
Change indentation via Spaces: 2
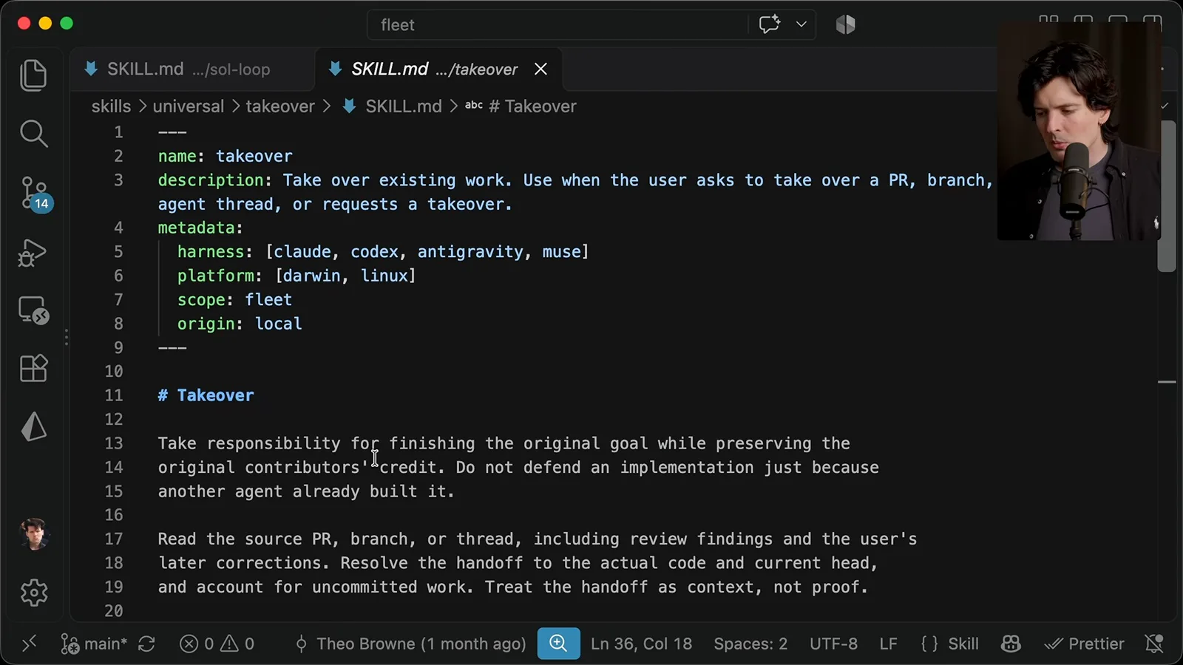[750, 644]
